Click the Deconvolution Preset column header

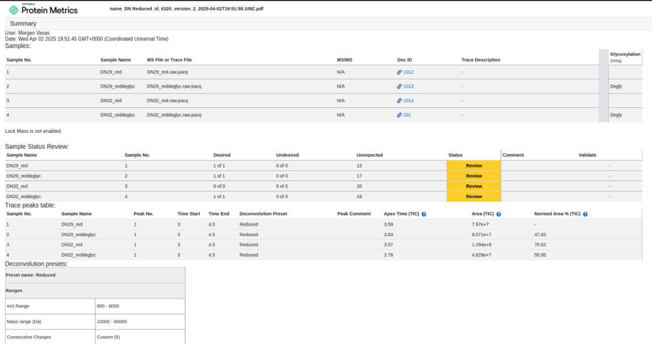click(x=263, y=214)
